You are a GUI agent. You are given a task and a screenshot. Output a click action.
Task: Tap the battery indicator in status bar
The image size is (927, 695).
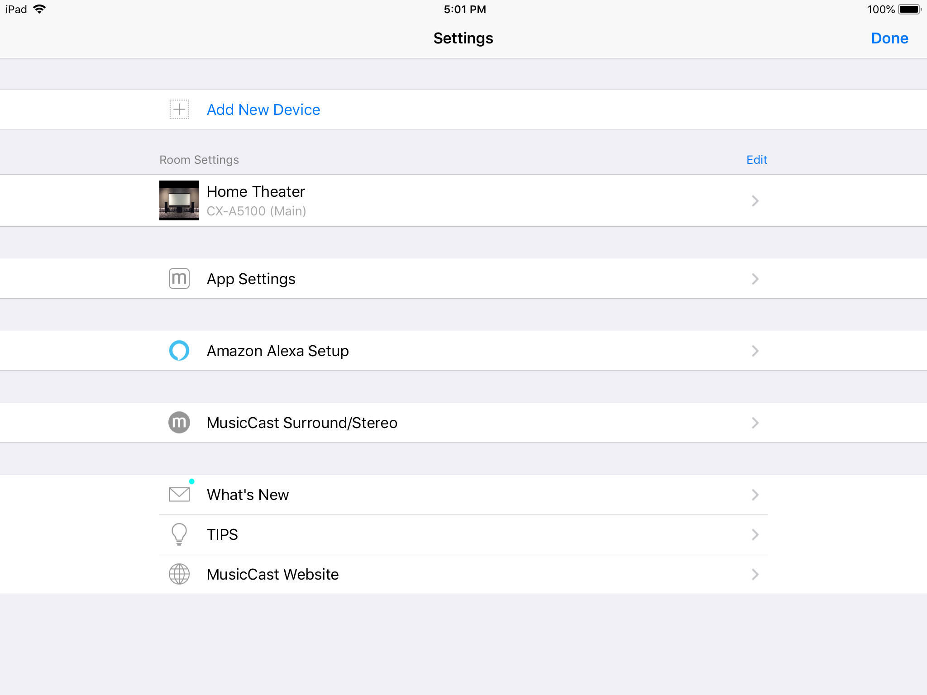[x=910, y=9]
